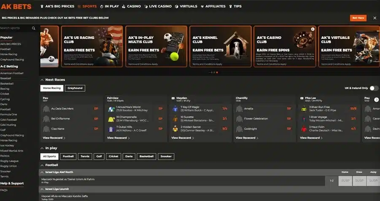Click the Au Dela Des Mers grey silk icon

(46, 109)
